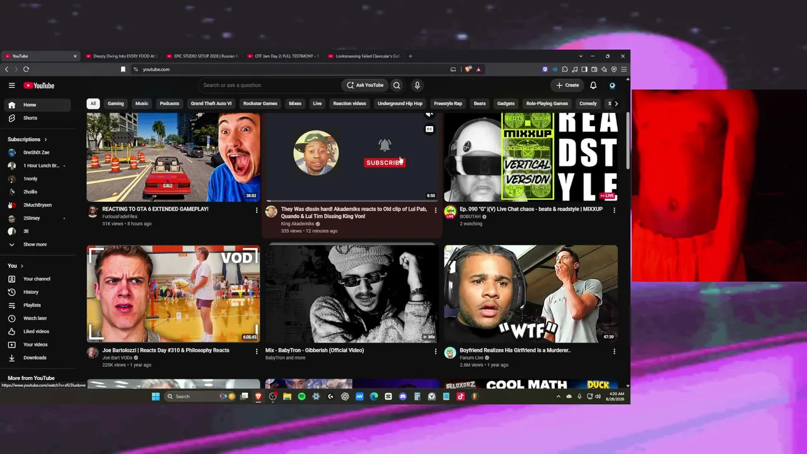The height and width of the screenshot is (454, 807).
Task: Open more options for Boyfriend Realizes video
Action: (x=614, y=351)
